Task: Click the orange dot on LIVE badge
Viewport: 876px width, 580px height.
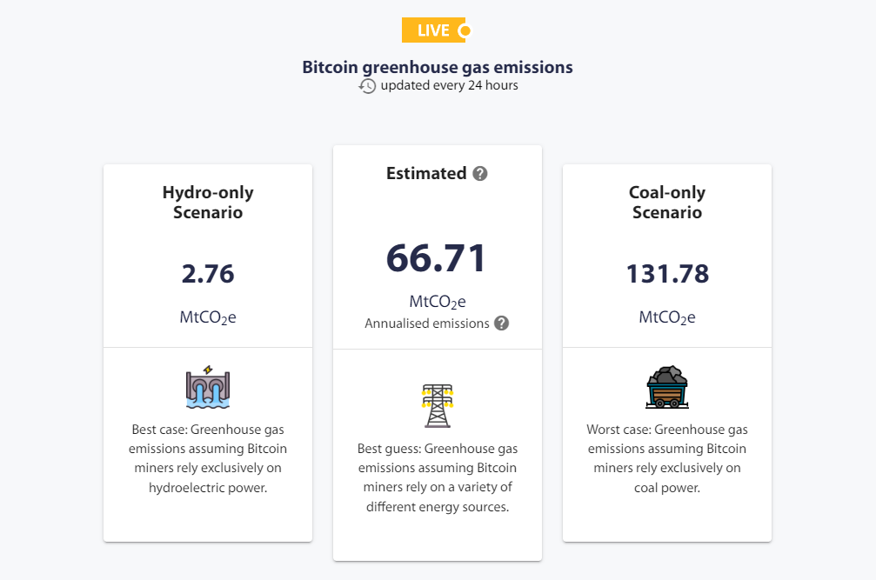Action: pos(465,31)
